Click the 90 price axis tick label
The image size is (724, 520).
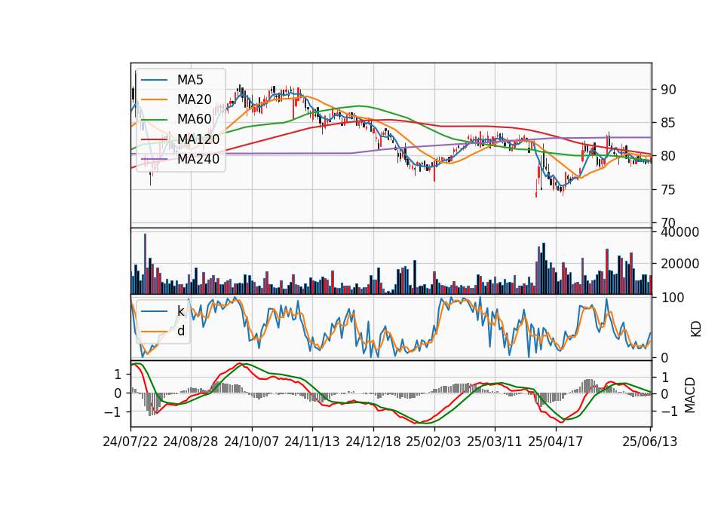pyautogui.click(x=668, y=90)
